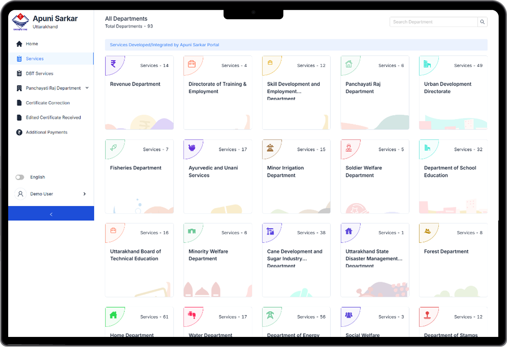Click the Services Developed/Integrated by Apuni Sarkar banner
This screenshot has width=507, height=347.
click(x=296, y=45)
